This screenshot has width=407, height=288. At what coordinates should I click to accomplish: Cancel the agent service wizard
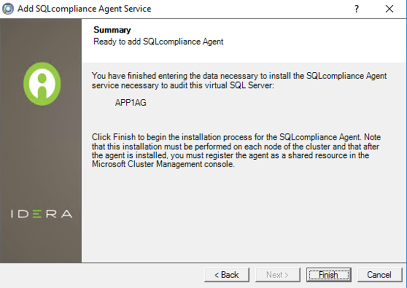click(379, 275)
